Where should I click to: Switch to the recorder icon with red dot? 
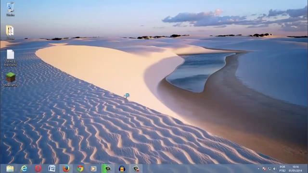pyautogui.click(x=136, y=169)
